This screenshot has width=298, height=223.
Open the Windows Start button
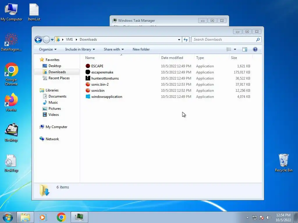click(x=8, y=217)
